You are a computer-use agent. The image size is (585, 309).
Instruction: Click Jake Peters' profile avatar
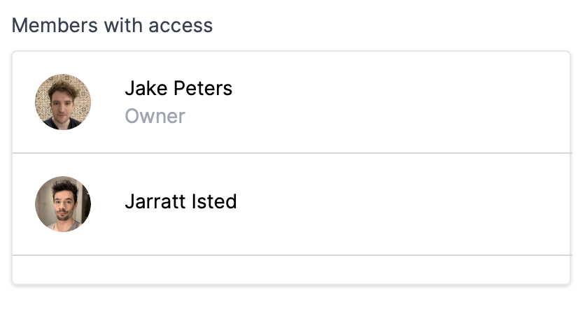pos(63,102)
